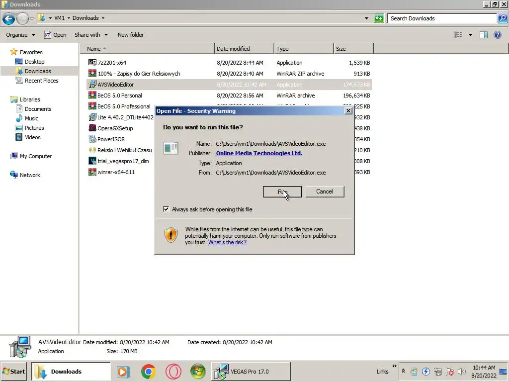Click the Start button
509x382 pixels.
14,371
